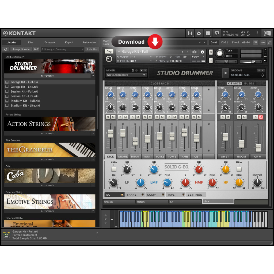Play the groove with the play button
274x274 pixels.
click(x=226, y=73)
